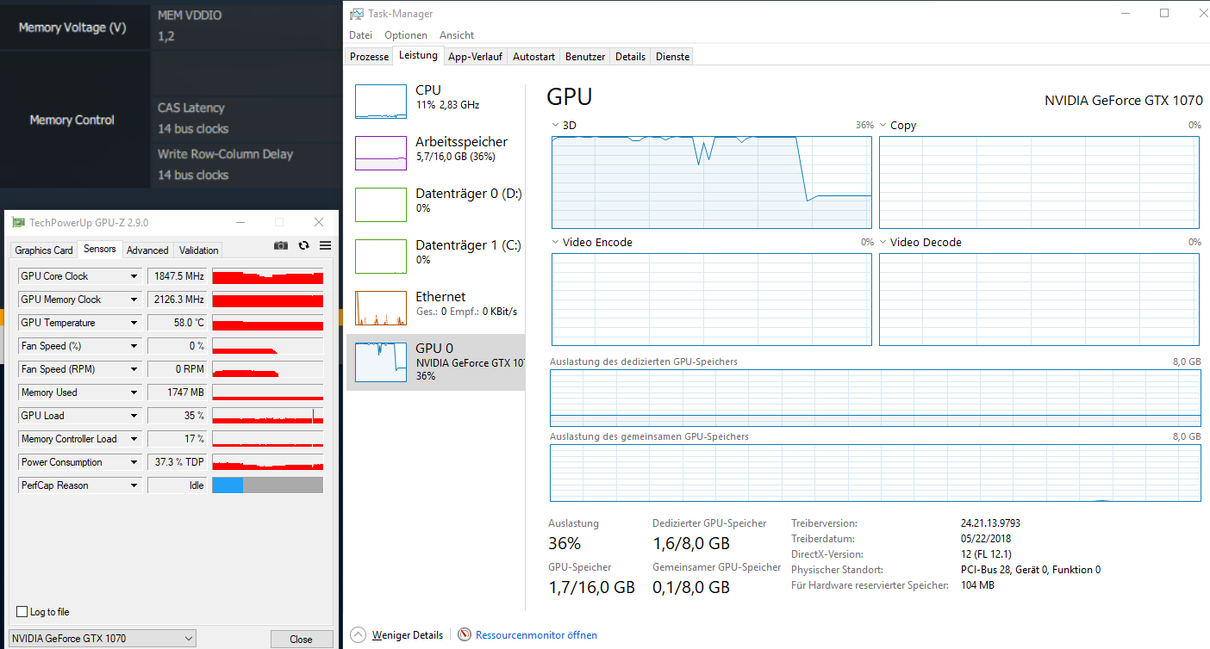Click the GPU-Z app icon in title bar

pyautogui.click(x=18, y=222)
